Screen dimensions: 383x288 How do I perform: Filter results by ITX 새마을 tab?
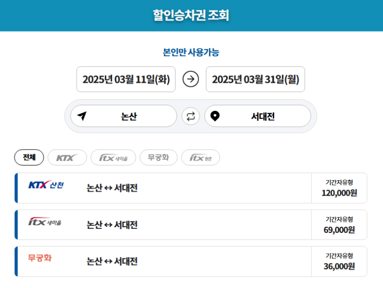[x=113, y=157]
